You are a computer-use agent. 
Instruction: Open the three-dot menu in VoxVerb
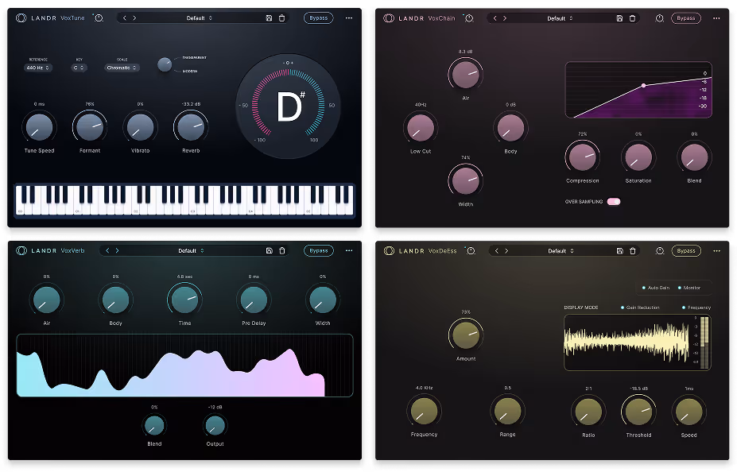[x=349, y=250]
